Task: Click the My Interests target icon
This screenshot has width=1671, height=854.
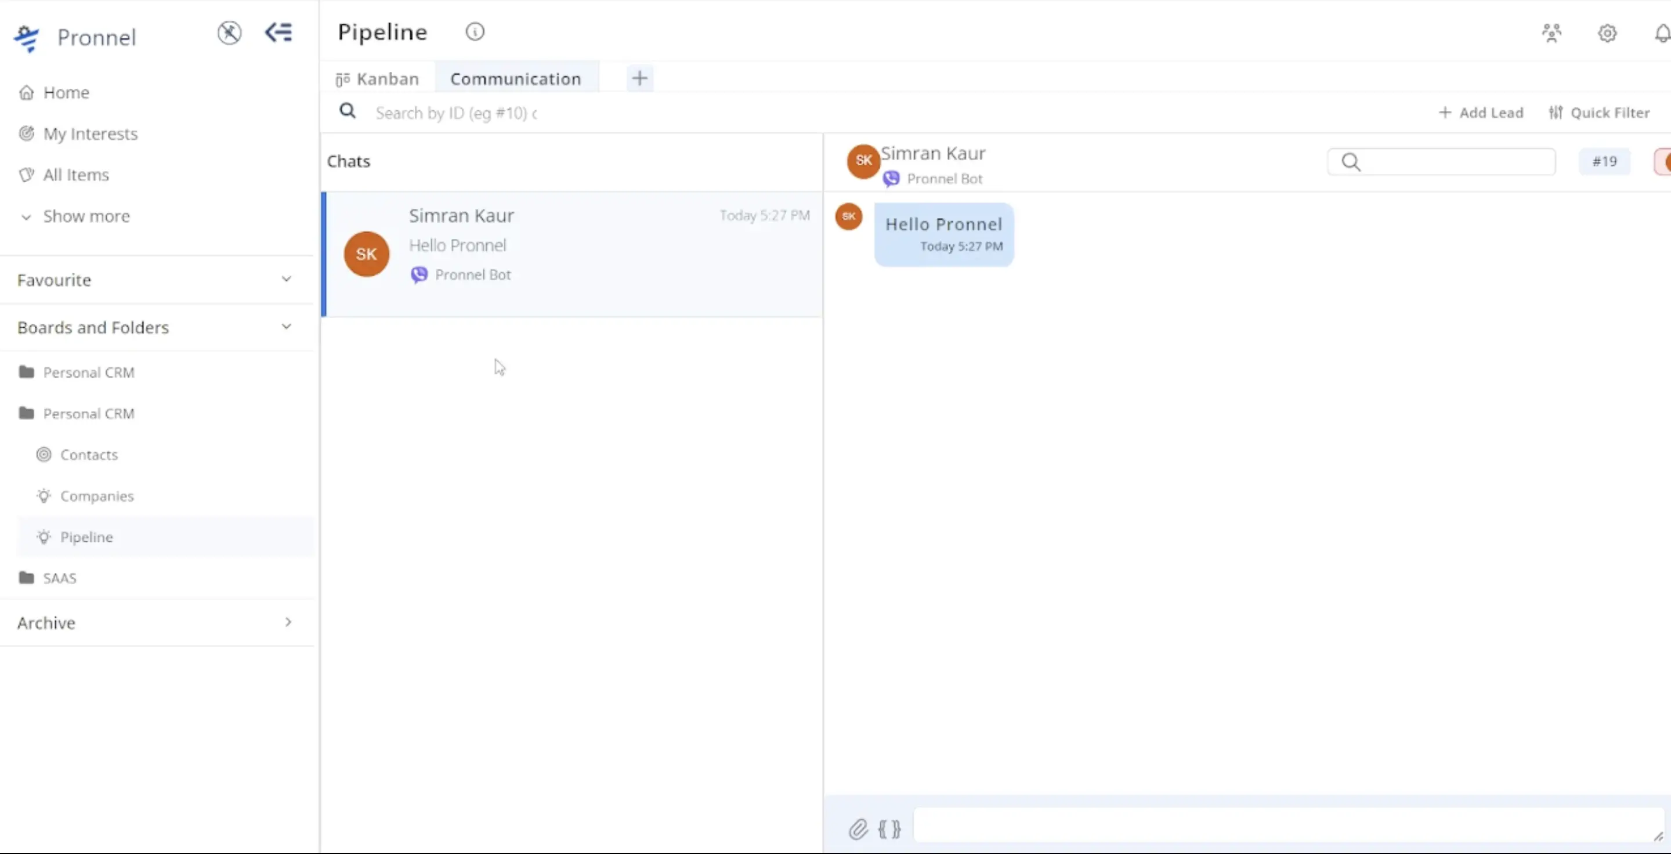Action: point(27,133)
